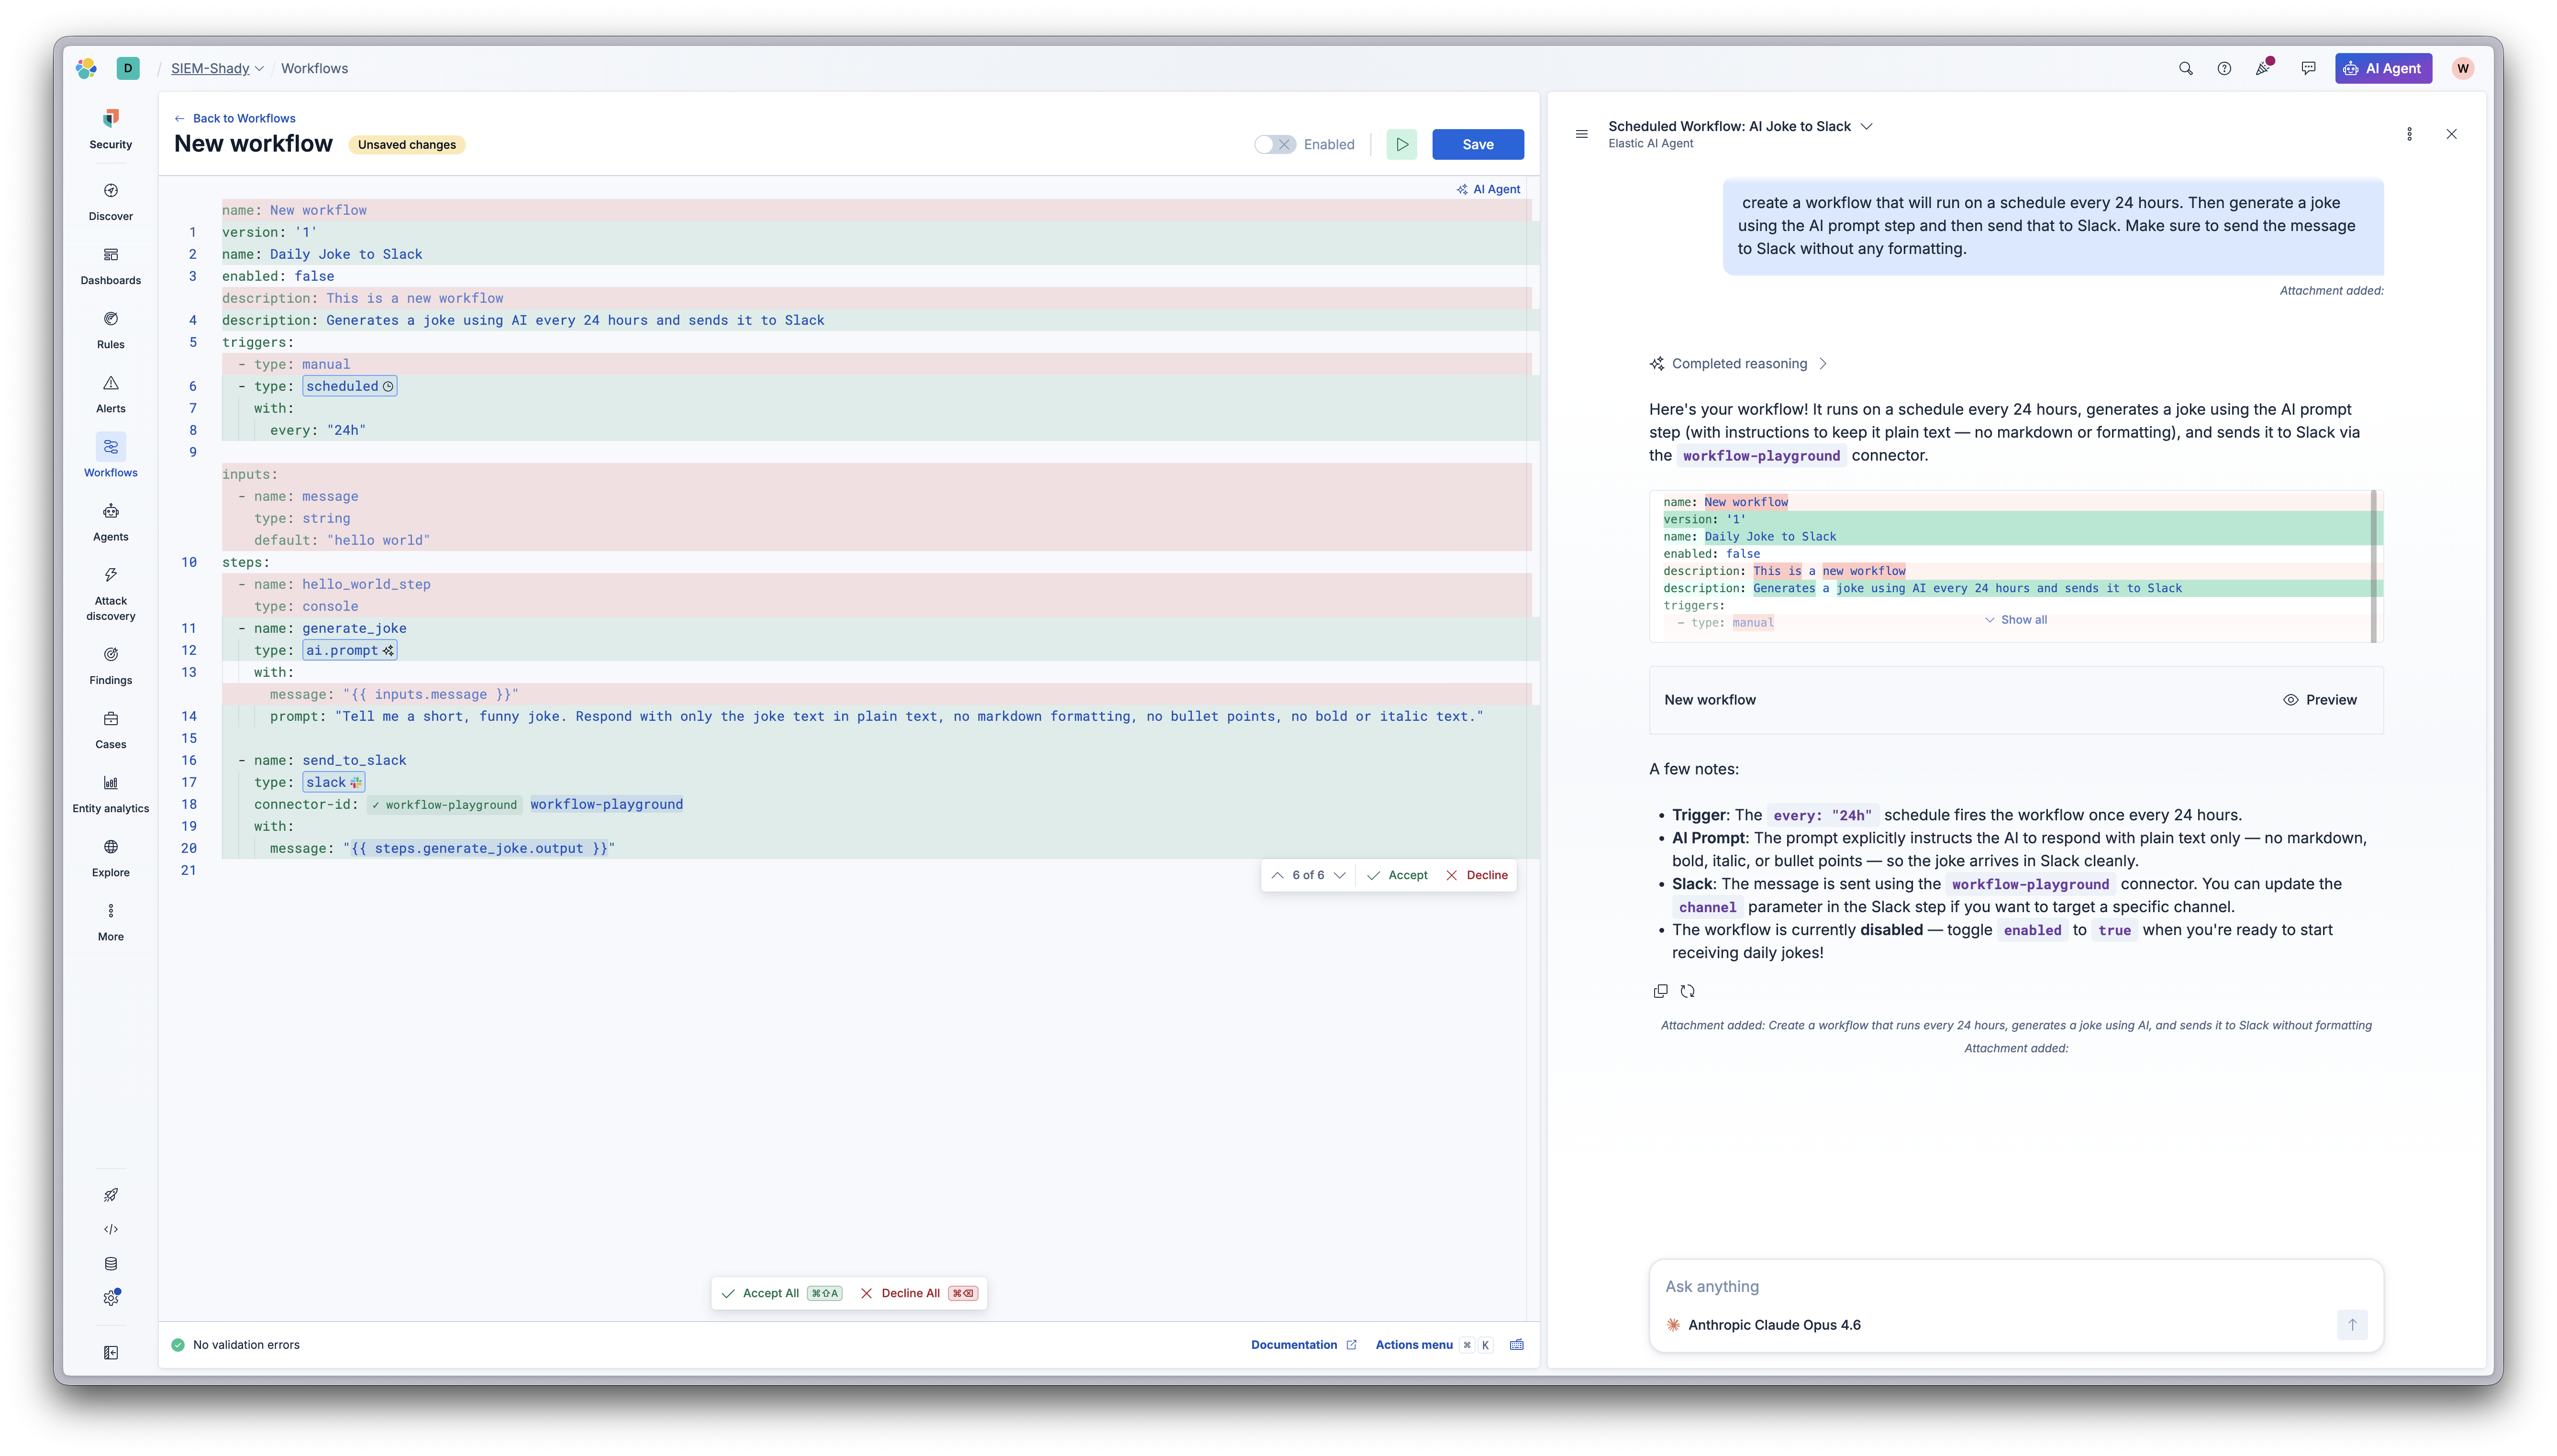The image size is (2557, 1456).
Task: Open Cases from the sidebar
Action: (x=110, y=729)
